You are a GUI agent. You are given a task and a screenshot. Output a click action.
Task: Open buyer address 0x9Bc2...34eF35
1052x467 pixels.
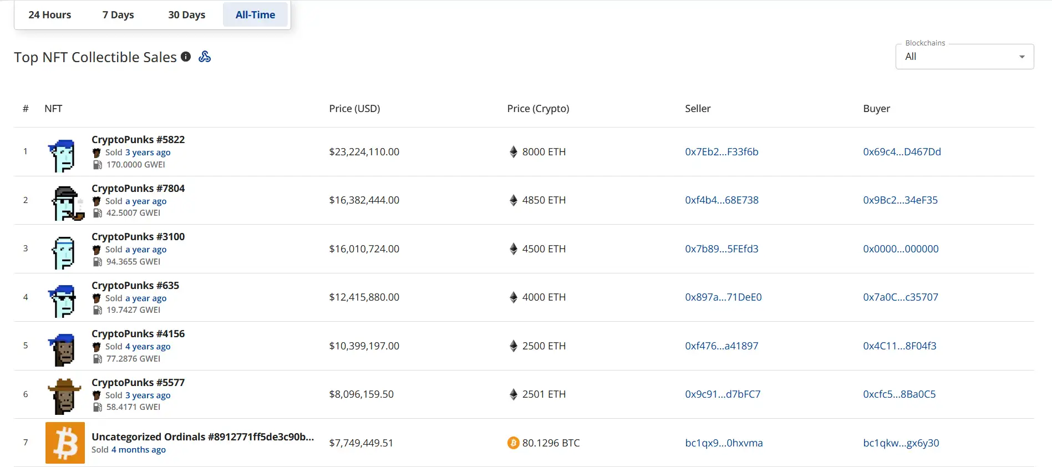pos(900,200)
